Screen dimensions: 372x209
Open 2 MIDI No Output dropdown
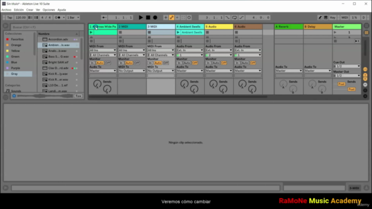[x=132, y=71]
